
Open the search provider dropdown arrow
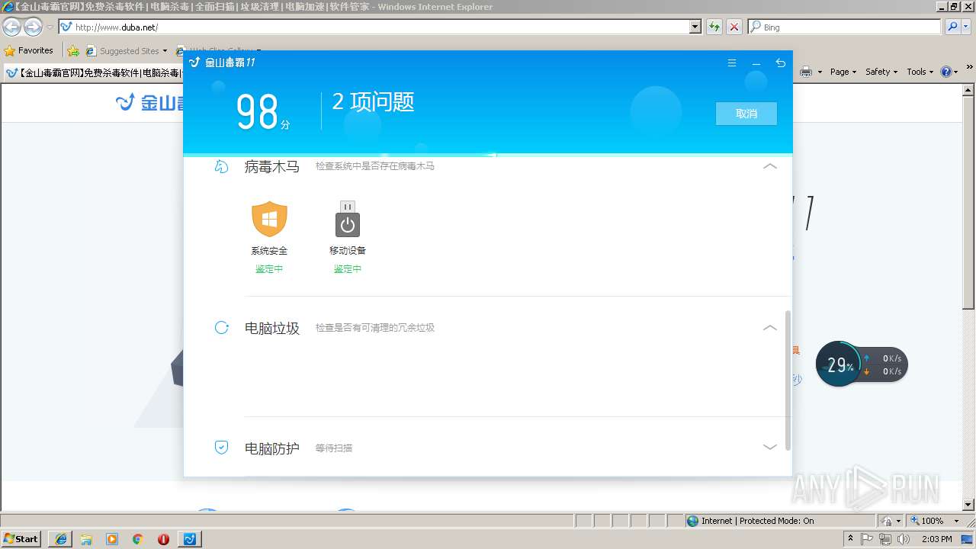[968, 27]
